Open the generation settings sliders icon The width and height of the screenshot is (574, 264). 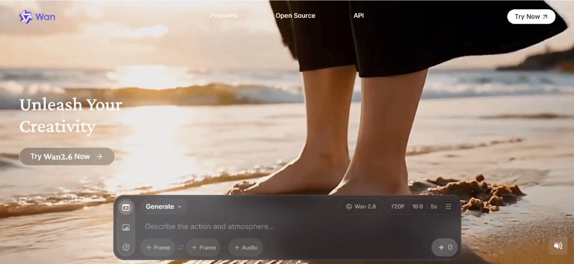448,207
